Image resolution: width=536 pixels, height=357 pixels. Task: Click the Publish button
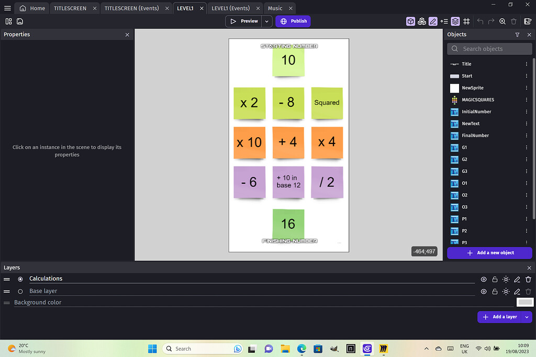click(x=293, y=21)
